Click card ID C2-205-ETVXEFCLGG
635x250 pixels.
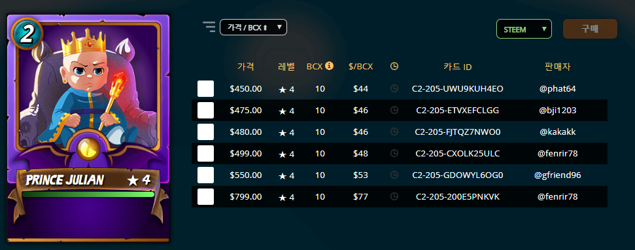click(458, 110)
